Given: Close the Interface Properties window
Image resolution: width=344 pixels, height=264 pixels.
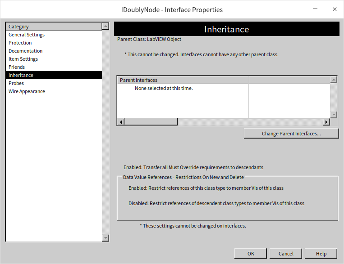Looking at the screenshot, I should (x=335, y=9).
